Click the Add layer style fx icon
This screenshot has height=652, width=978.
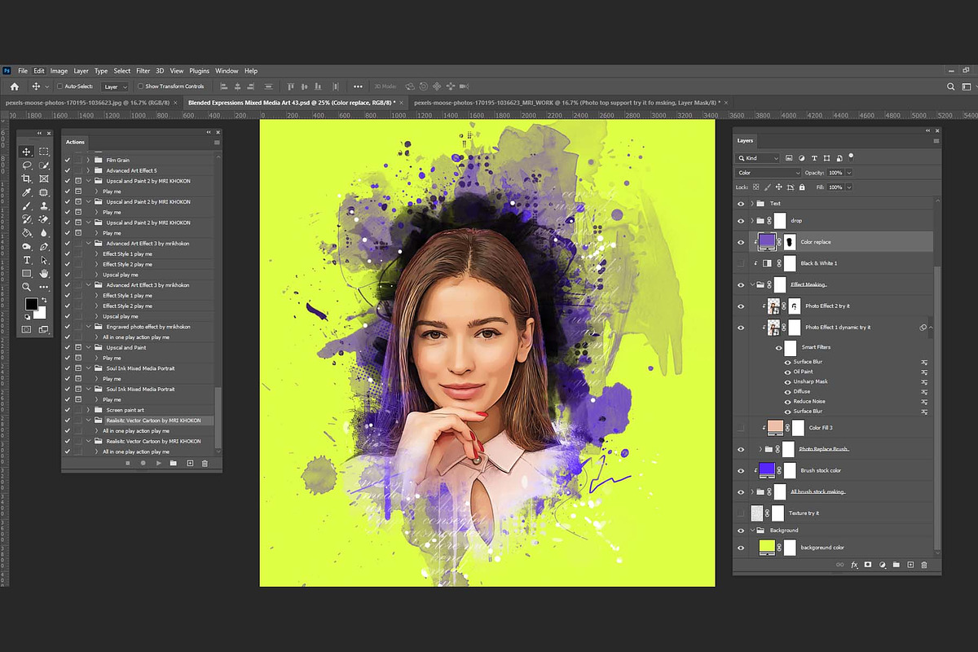tap(855, 565)
